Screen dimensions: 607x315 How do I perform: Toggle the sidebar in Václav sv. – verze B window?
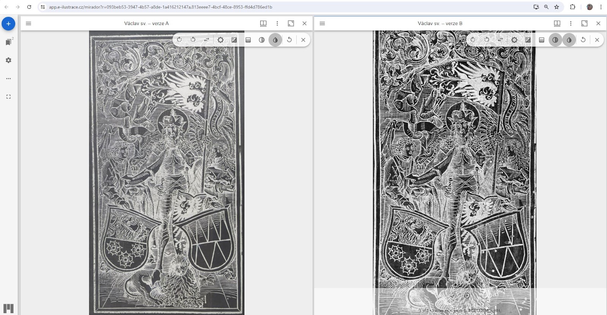point(322,23)
